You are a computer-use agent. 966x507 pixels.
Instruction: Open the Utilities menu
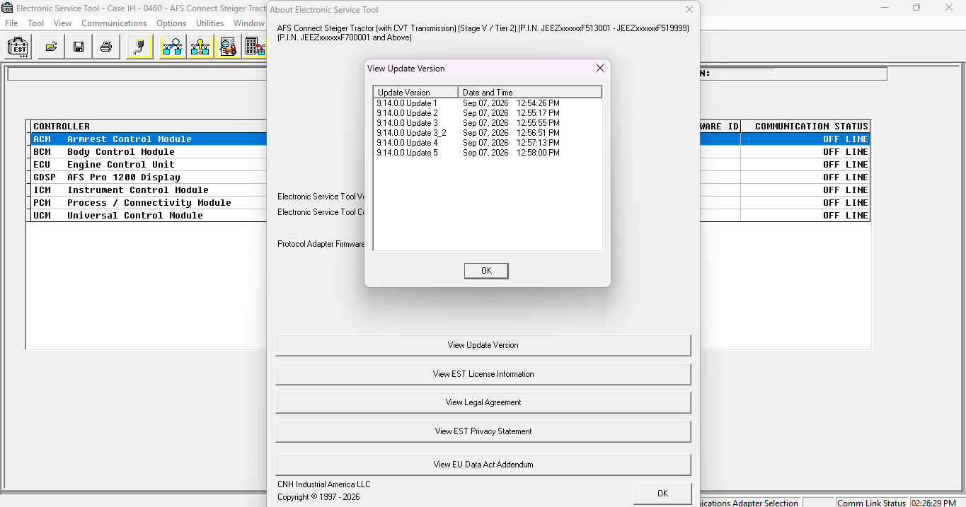point(210,23)
